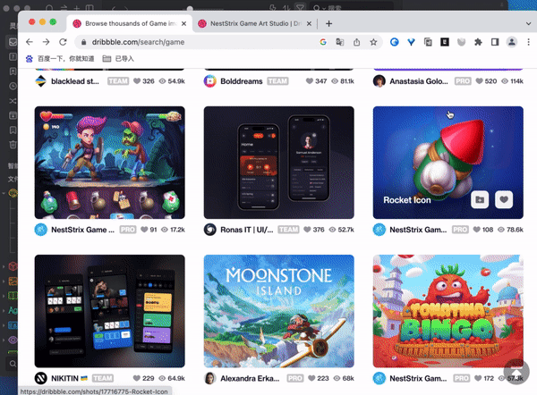Like the Ronas IT shot with 376 likes
This screenshot has width=537, height=395.
click(x=307, y=230)
